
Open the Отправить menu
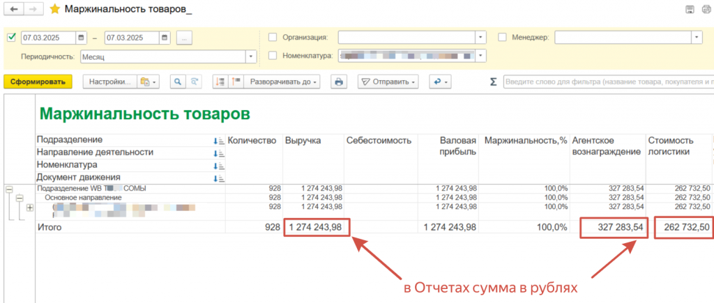pos(388,81)
